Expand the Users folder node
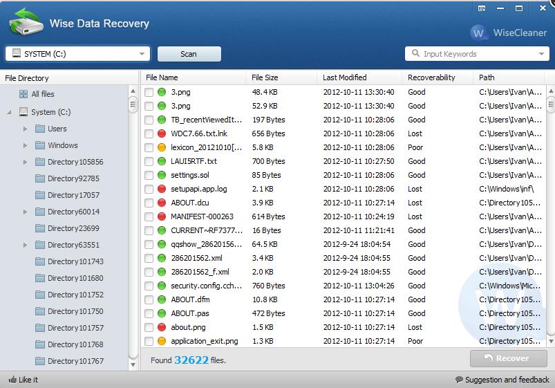 pyautogui.click(x=25, y=129)
